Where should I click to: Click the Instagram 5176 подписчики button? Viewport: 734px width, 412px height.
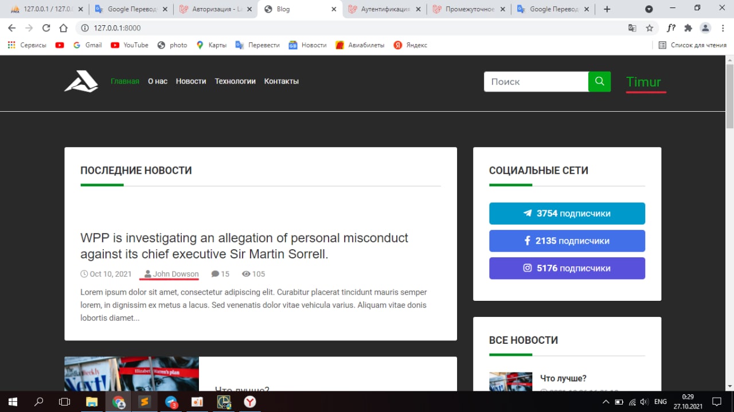[x=567, y=268]
